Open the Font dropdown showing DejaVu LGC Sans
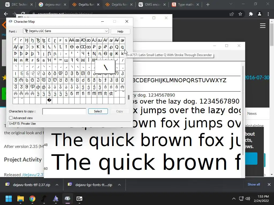 (x=66, y=31)
